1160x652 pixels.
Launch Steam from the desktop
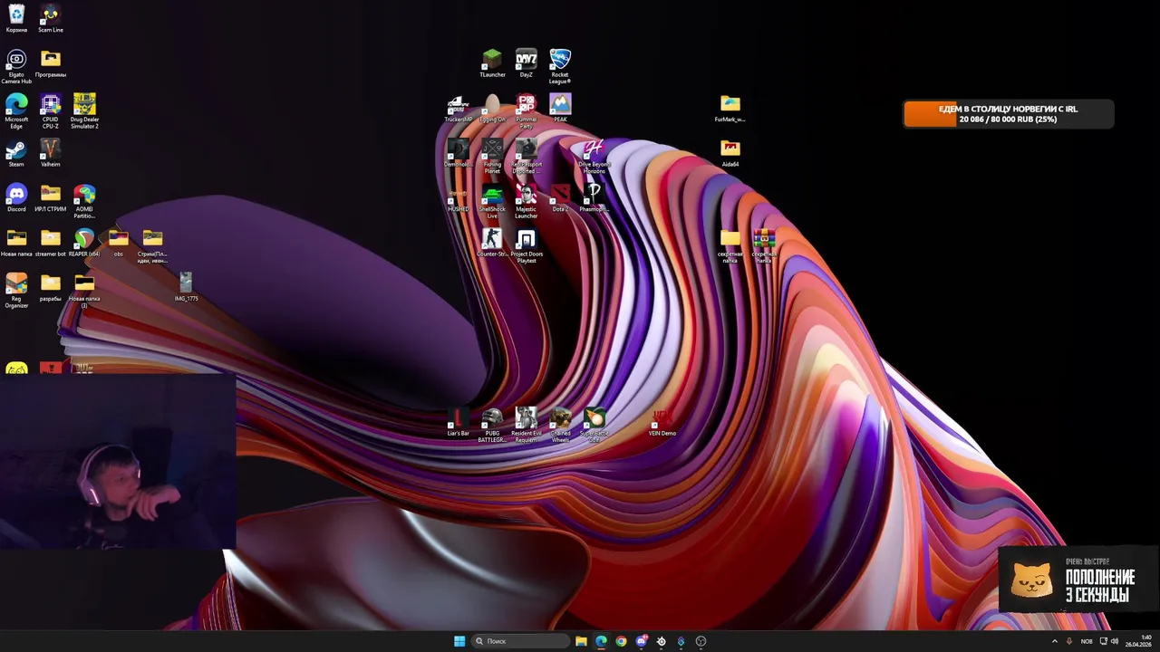[x=16, y=153]
